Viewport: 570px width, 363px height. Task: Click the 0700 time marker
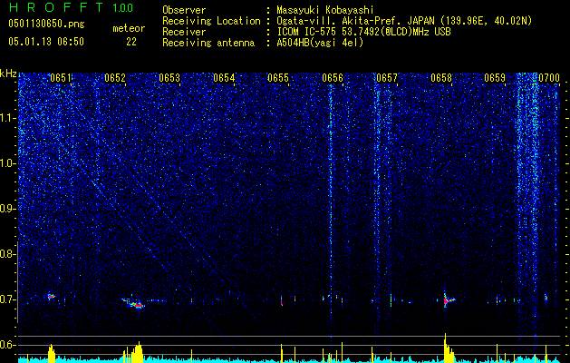[x=549, y=78]
